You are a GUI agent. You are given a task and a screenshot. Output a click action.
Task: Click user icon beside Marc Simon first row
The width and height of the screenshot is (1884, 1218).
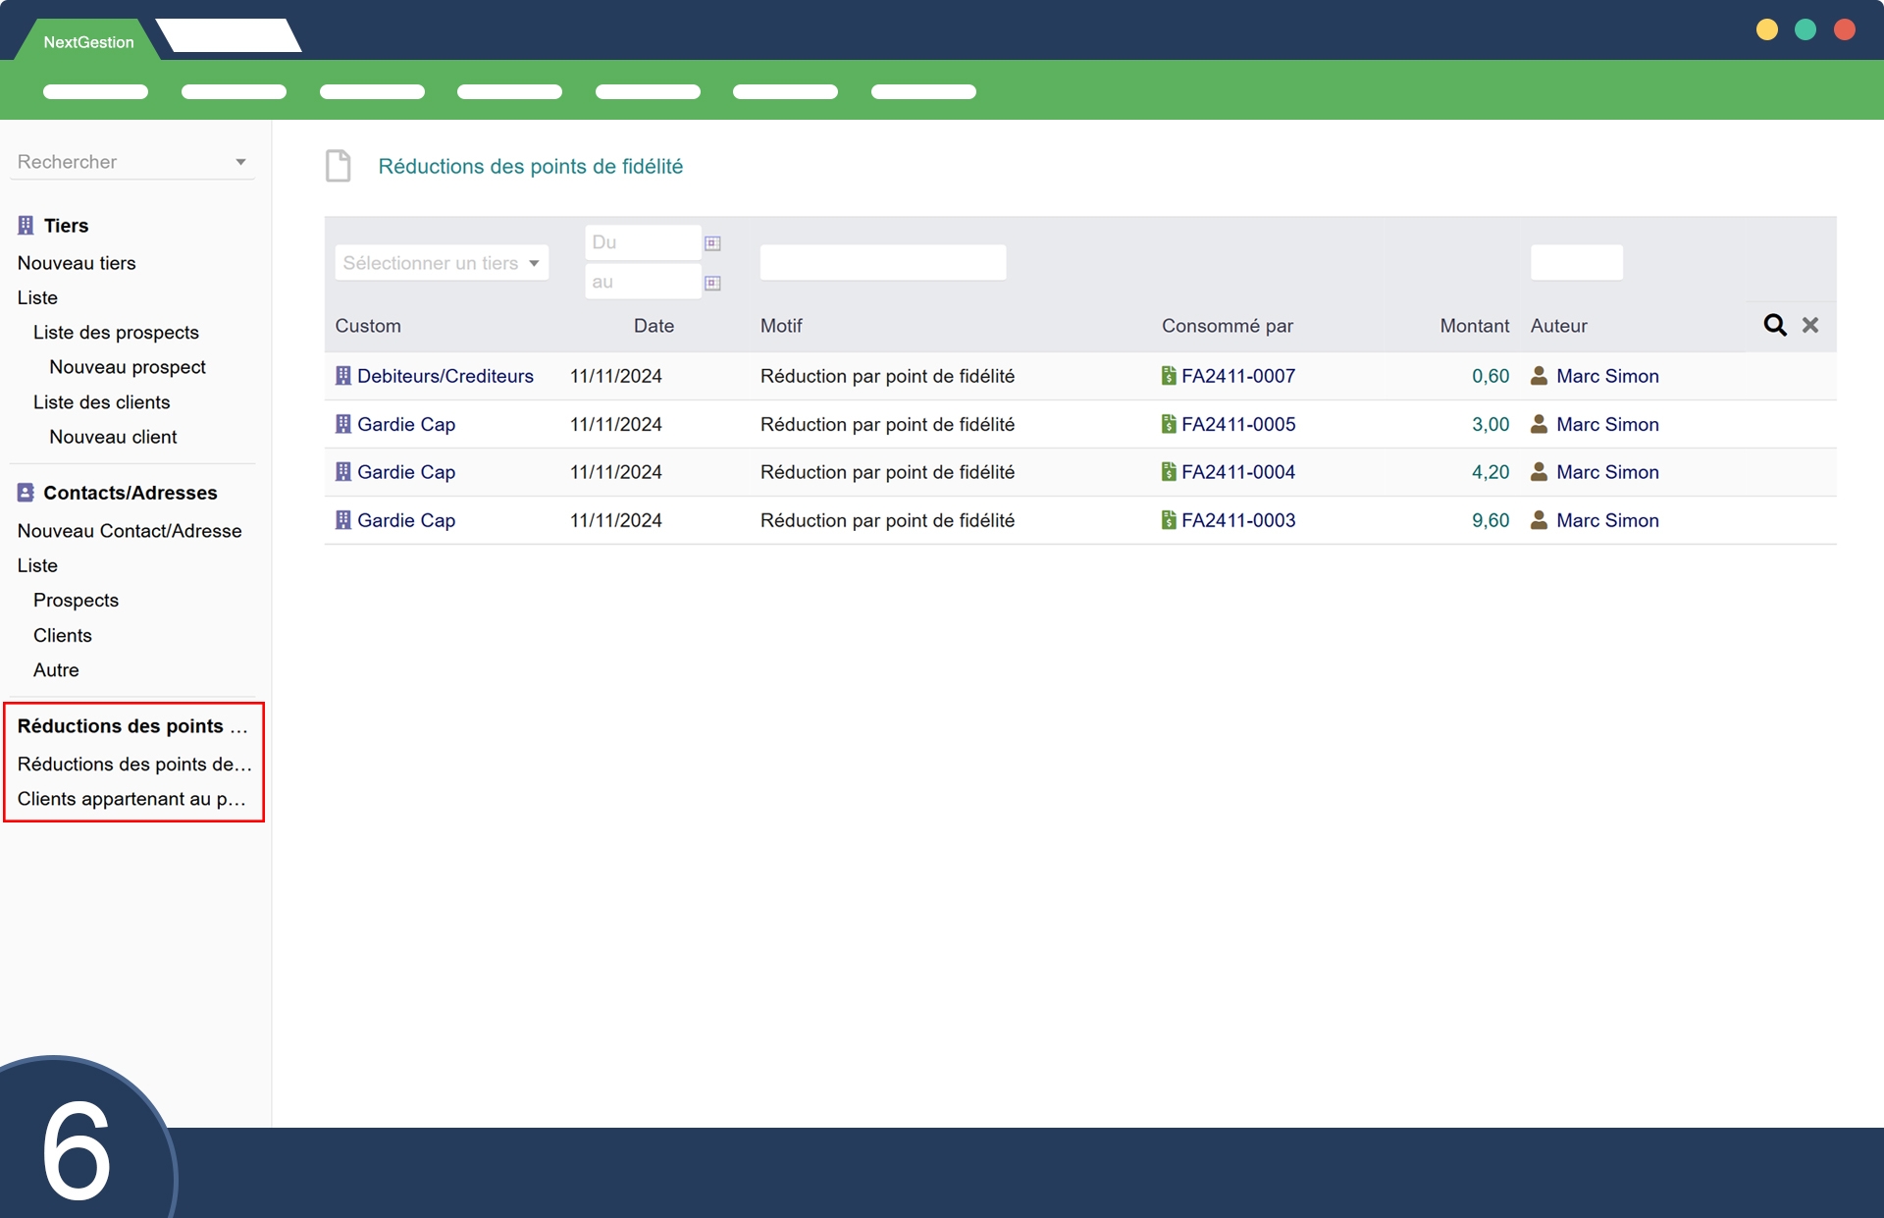1539,376
